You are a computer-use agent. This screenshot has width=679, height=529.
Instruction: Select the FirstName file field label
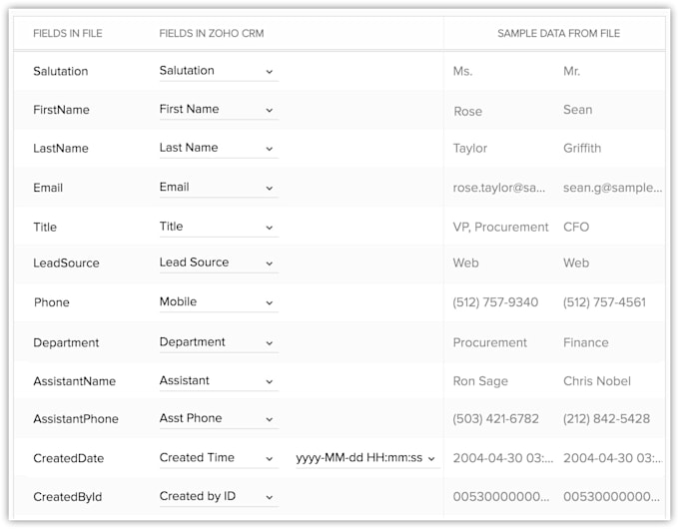(61, 110)
